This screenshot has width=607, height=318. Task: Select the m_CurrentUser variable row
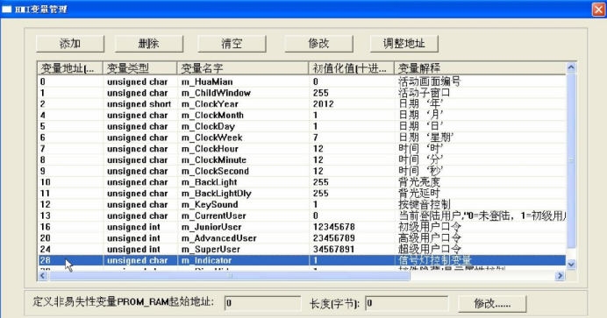coord(302,216)
